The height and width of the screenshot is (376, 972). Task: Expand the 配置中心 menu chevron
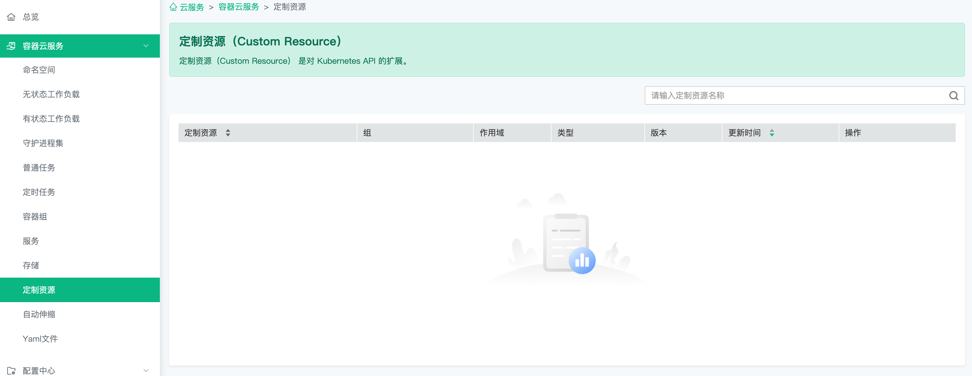[x=146, y=370]
